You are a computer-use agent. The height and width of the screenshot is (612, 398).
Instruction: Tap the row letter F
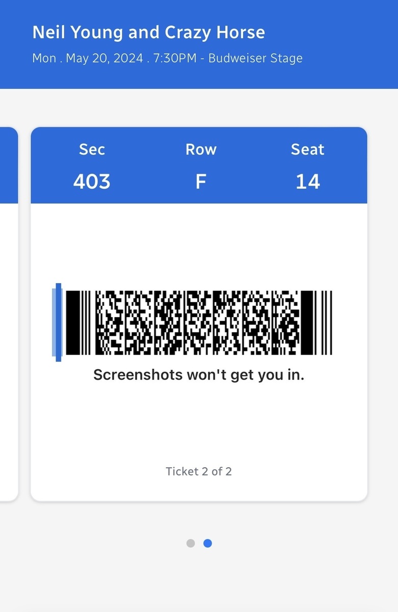tap(201, 182)
